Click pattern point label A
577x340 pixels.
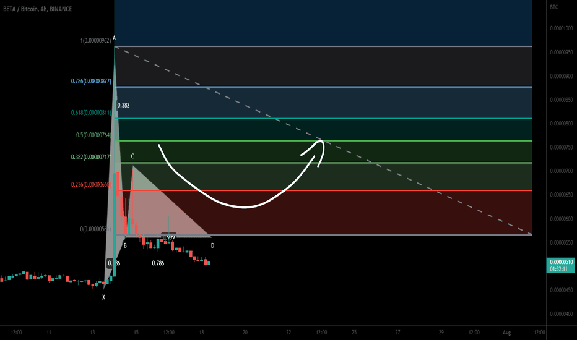(x=115, y=38)
